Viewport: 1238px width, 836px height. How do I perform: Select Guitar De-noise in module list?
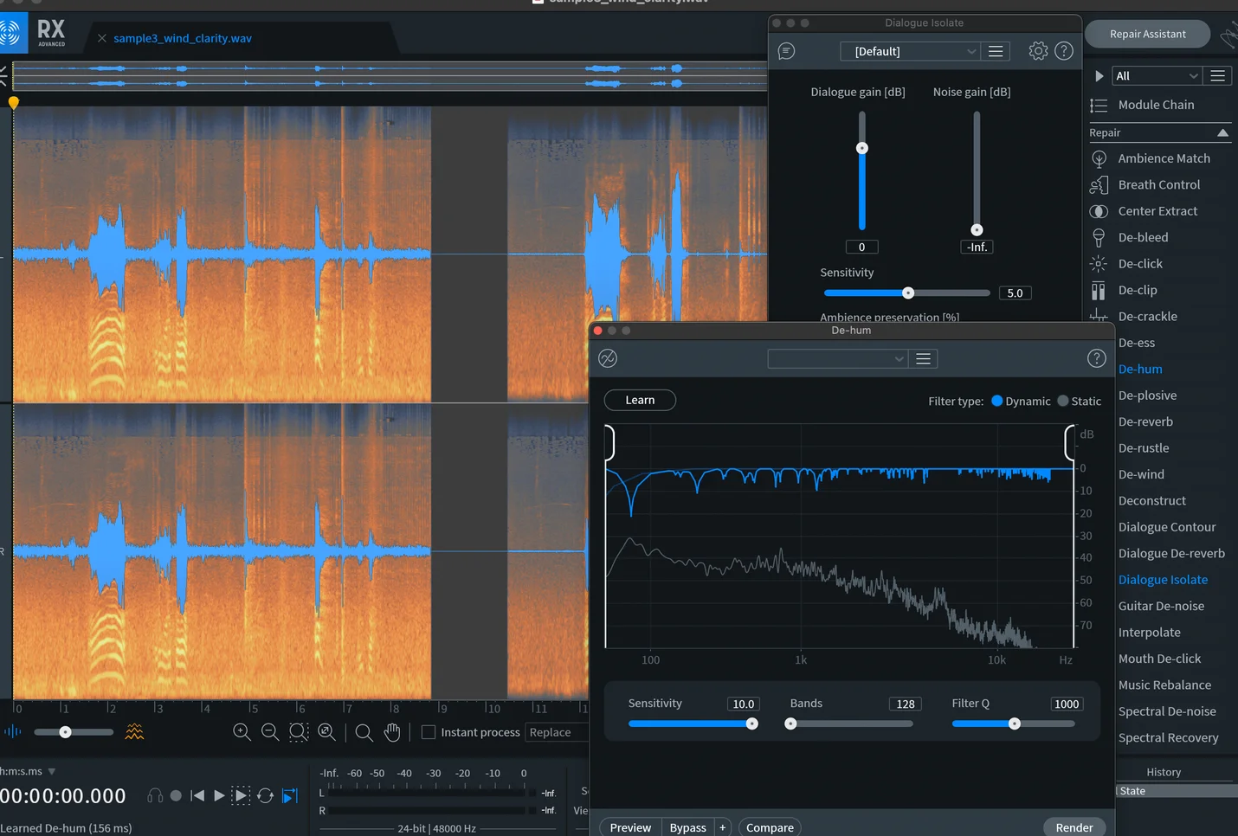pyautogui.click(x=1161, y=606)
